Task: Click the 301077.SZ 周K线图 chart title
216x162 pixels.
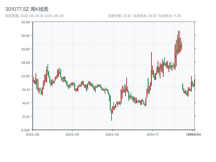Action: [x=27, y=9]
